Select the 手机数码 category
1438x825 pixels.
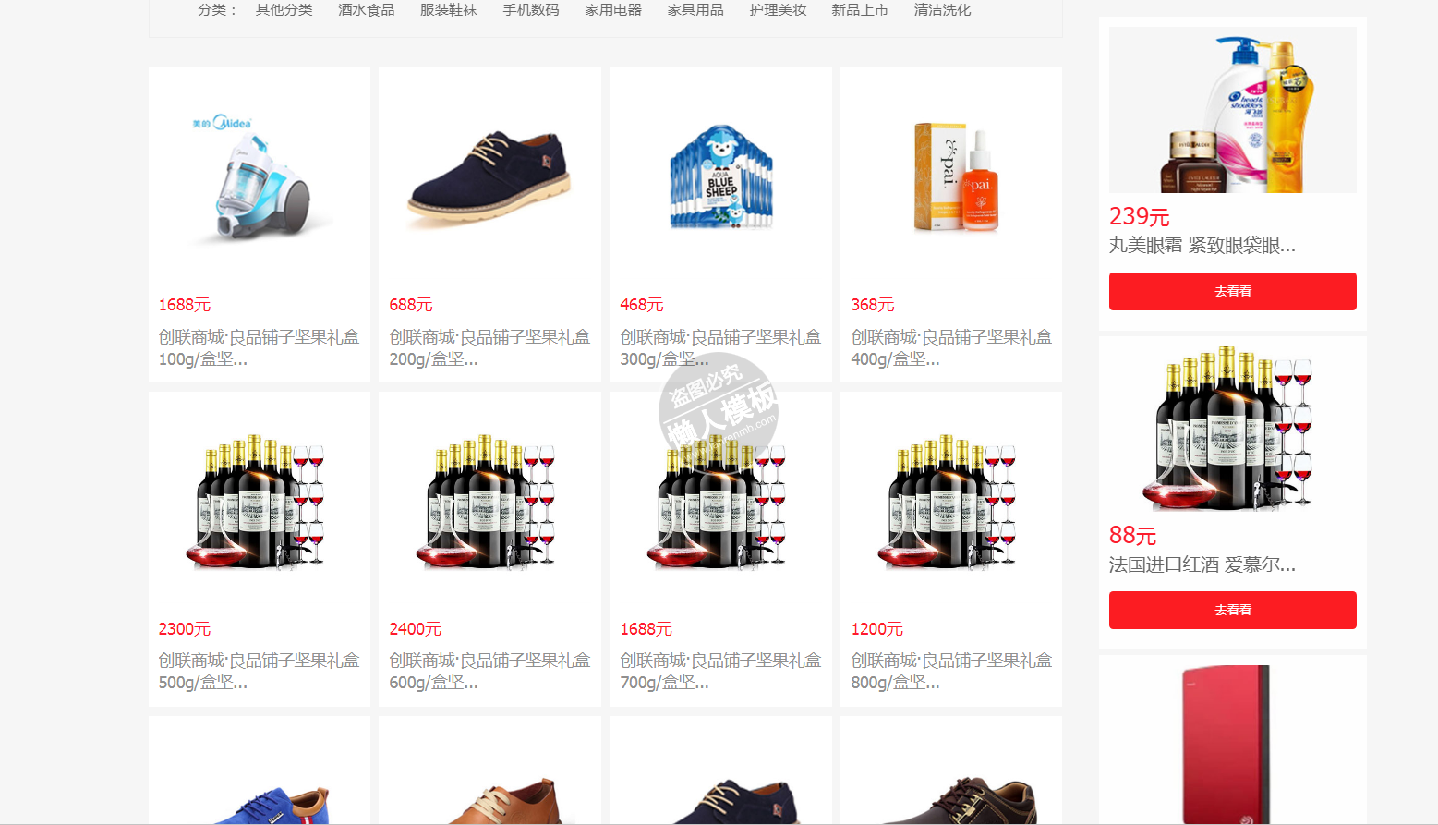pos(531,10)
